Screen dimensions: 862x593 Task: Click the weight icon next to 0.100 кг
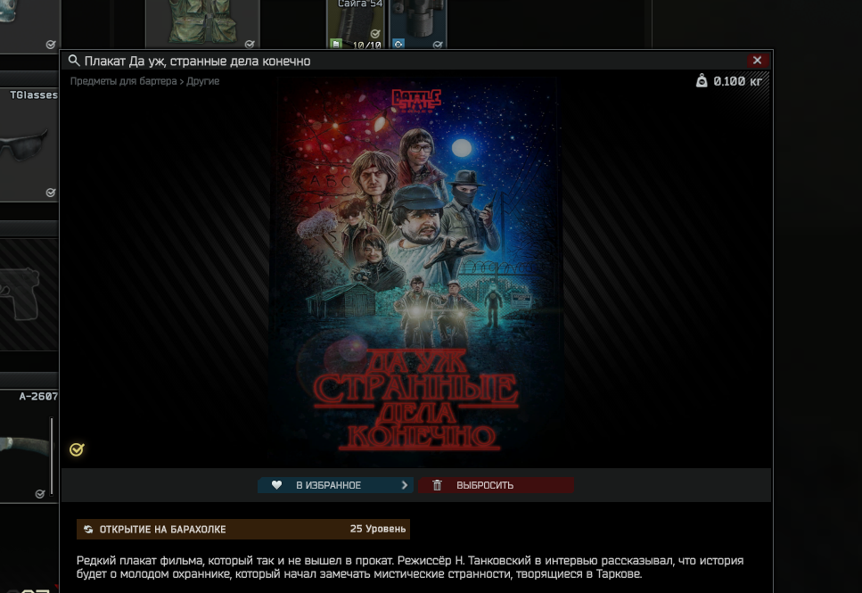(x=702, y=81)
